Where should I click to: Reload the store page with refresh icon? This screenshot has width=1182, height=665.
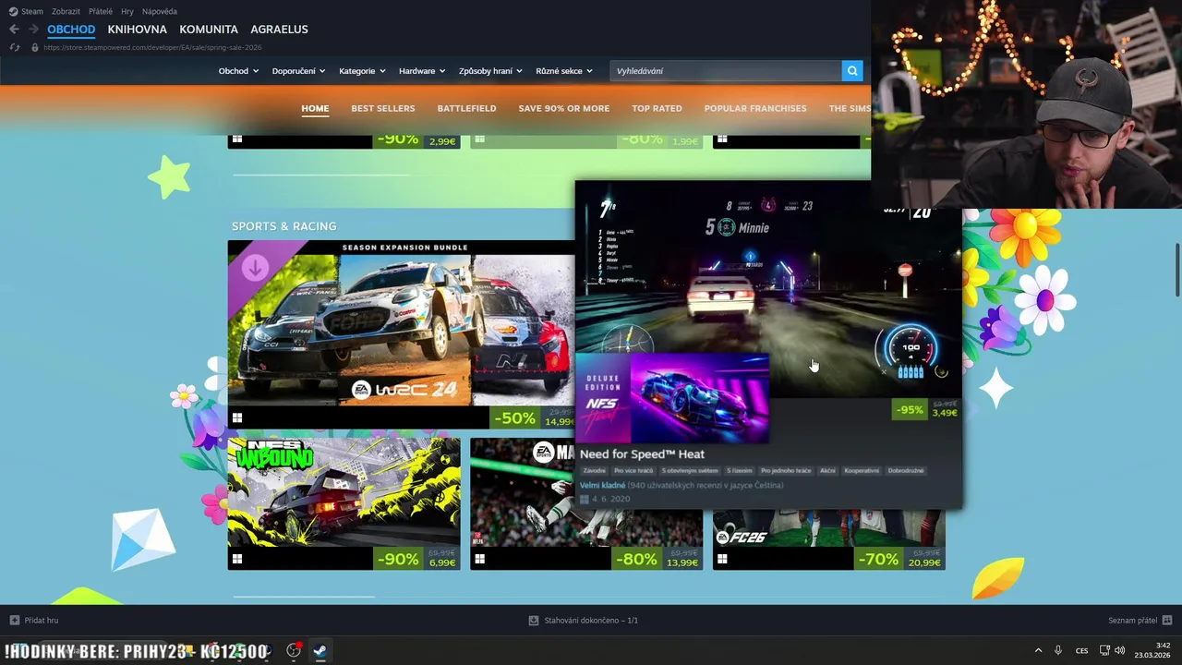14,47
